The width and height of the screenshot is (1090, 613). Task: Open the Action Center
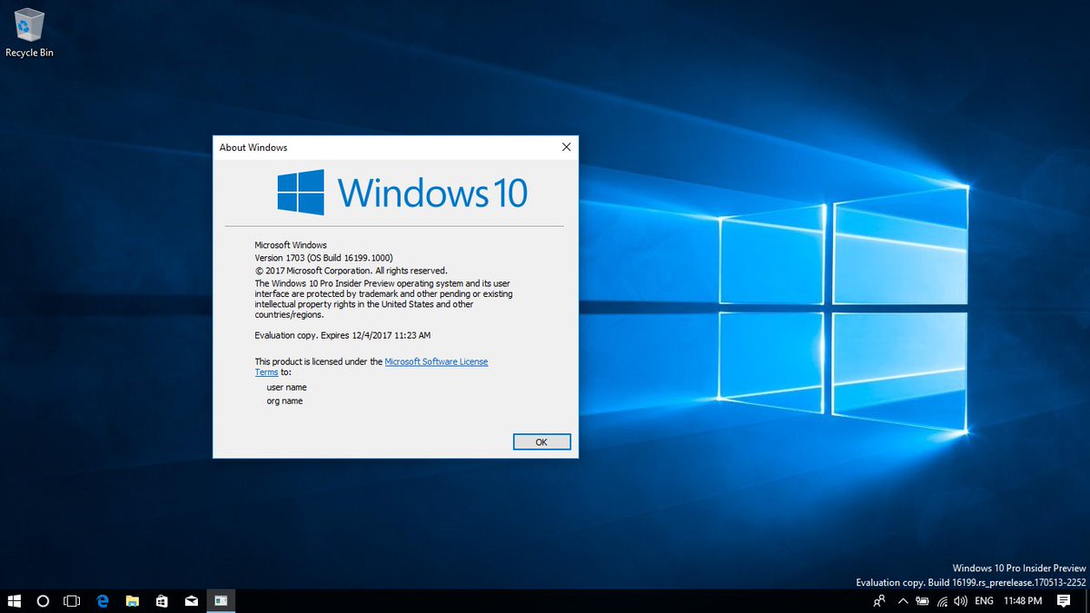point(1065,600)
